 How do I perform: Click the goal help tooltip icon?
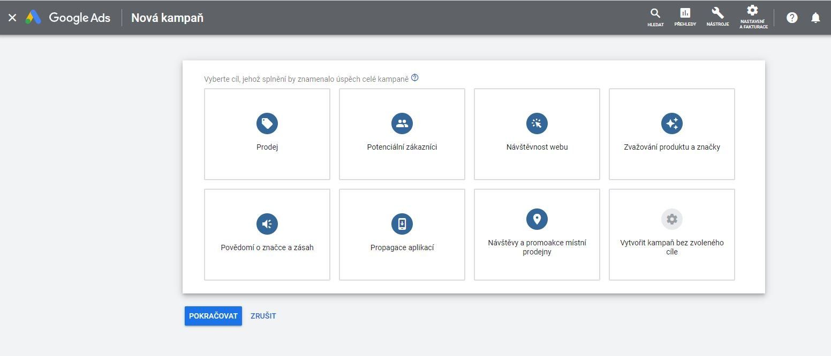coord(415,78)
